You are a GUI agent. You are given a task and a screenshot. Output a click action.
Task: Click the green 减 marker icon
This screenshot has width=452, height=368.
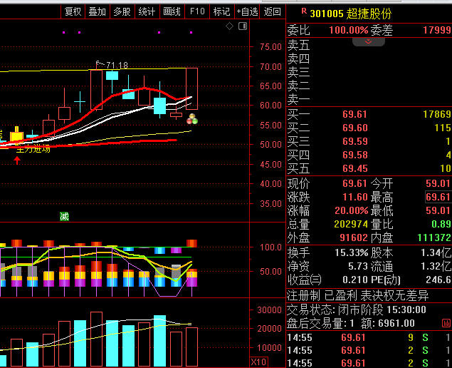pyautogui.click(x=64, y=216)
